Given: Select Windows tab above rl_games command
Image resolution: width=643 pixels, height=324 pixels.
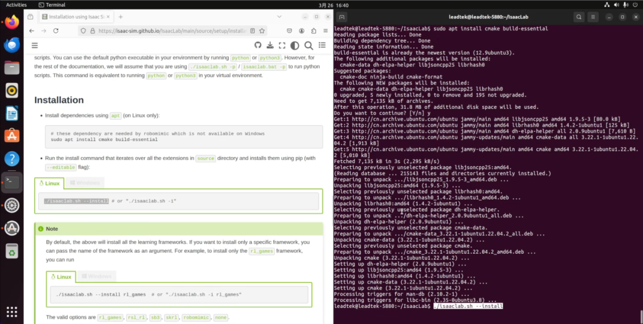Looking at the screenshot, I should coord(96,276).
